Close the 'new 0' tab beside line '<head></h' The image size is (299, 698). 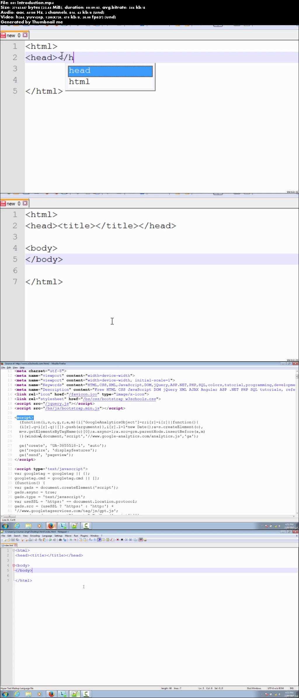(x=25, y=35)
